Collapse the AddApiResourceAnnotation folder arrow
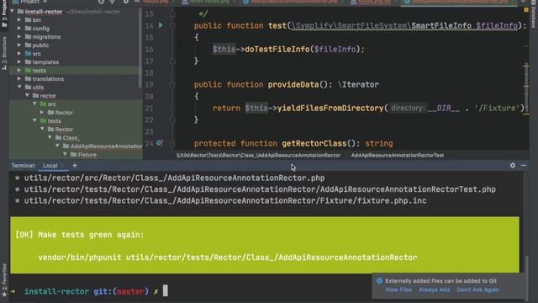 pos(57,146)
